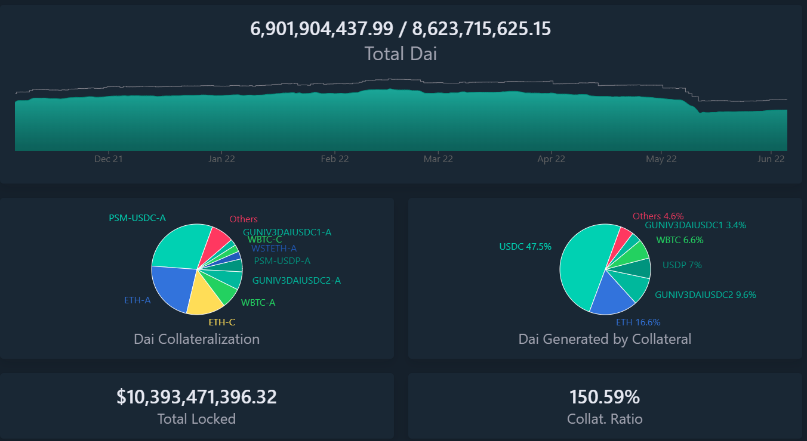Select the WBTC-A label
Viewport: 807px width, 441px height.
coord(258,303)
